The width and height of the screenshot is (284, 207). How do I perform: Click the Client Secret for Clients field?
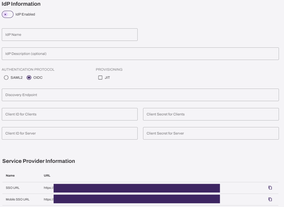pyautogui.click(x=211, y=114)
